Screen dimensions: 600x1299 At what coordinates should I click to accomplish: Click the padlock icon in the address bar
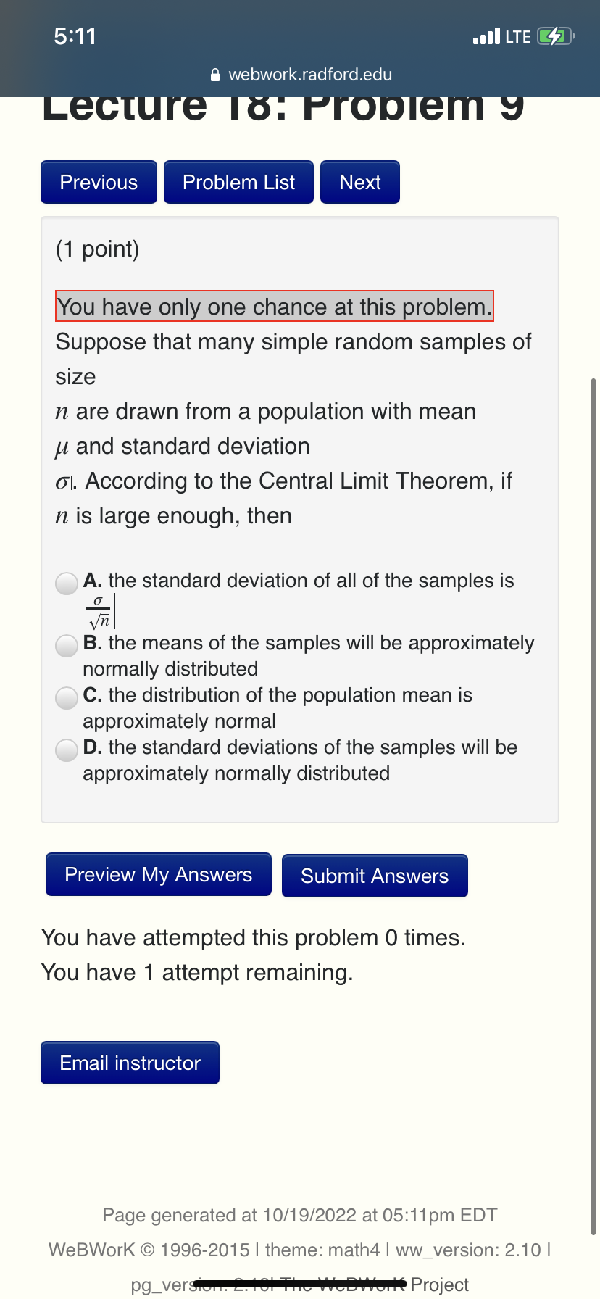pos(214,74)
